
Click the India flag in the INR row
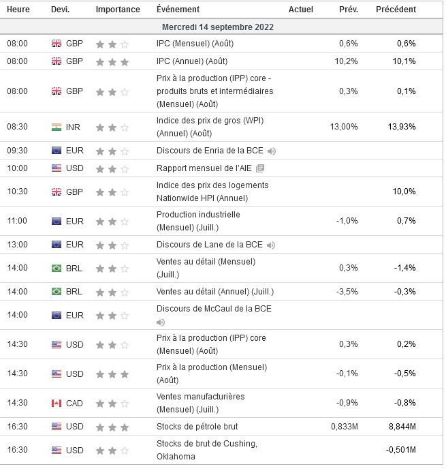click(57, 127)
